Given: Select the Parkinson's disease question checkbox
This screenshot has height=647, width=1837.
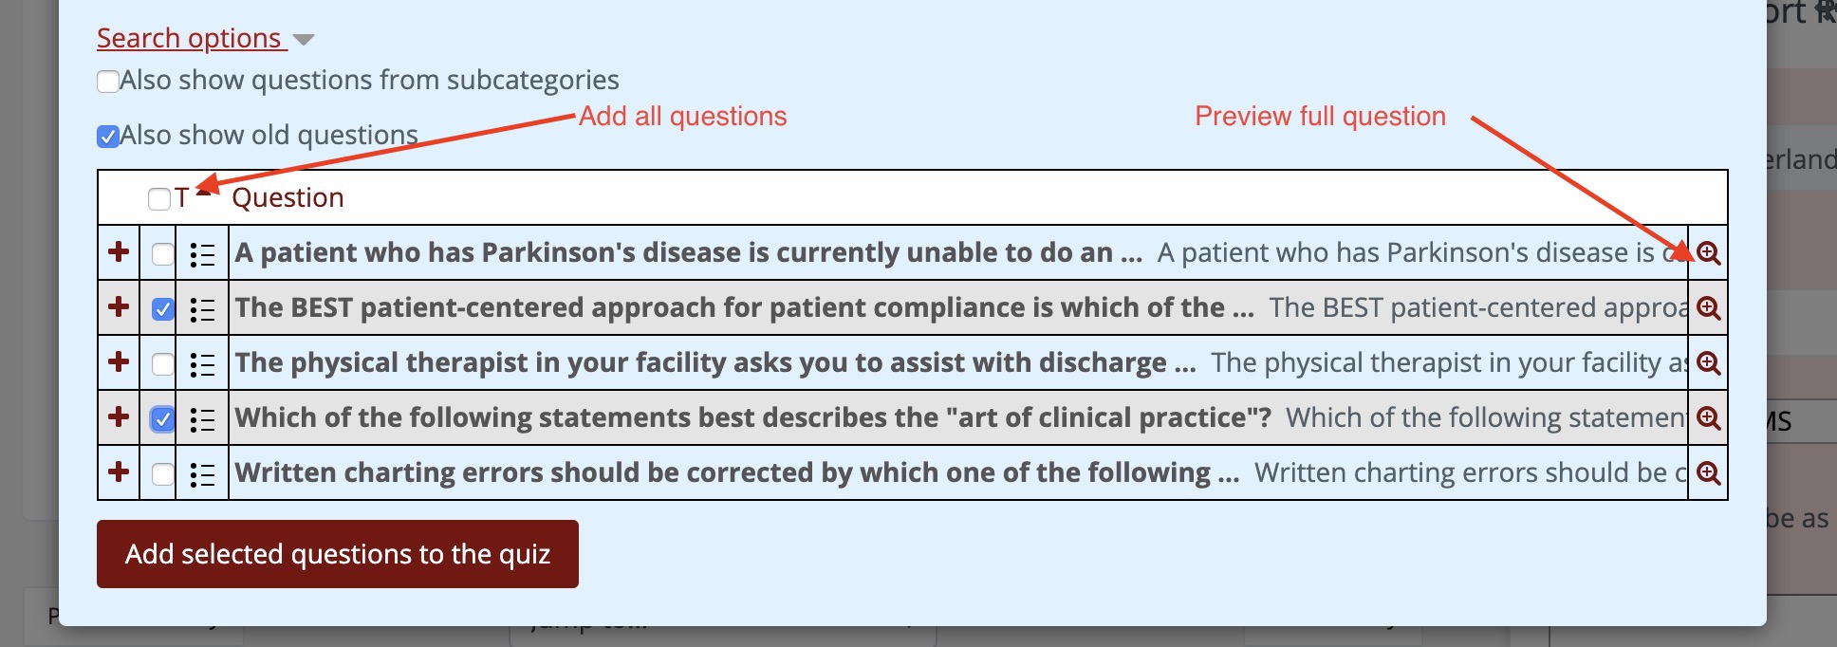Looking at the screenshot, I should click(x=163, y=254).
